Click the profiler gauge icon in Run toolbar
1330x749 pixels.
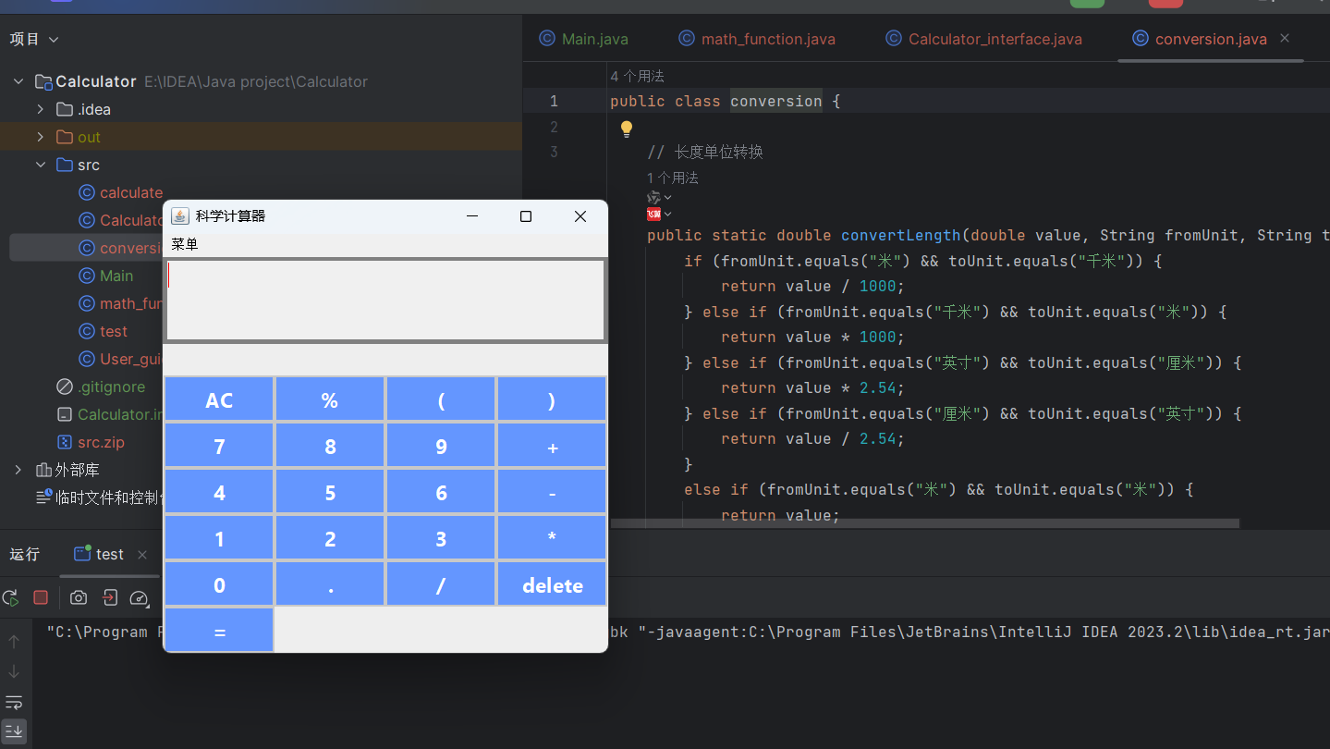click(x=139, y=598)
